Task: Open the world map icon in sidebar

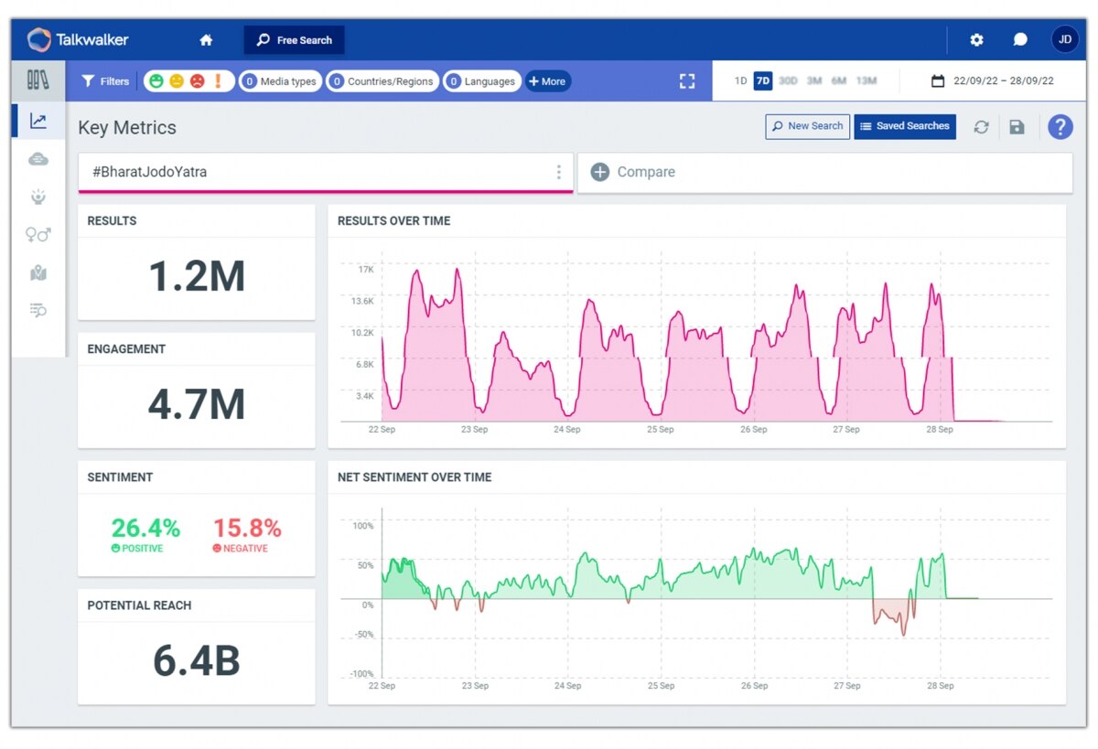Action: 38,273
